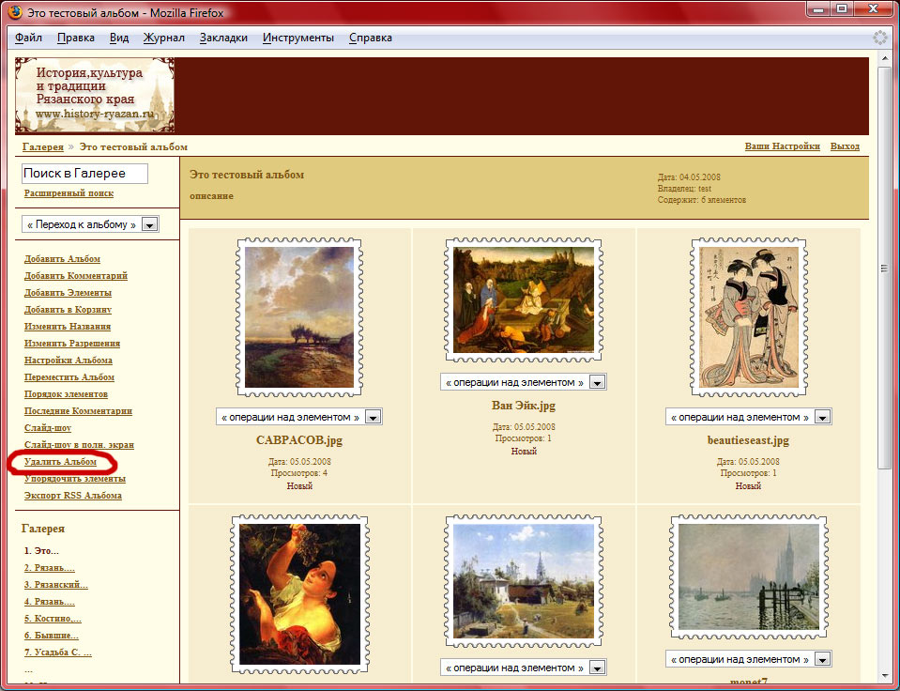
Task: Click Экспорт RSS Альбома link
Action: (73, 496)
